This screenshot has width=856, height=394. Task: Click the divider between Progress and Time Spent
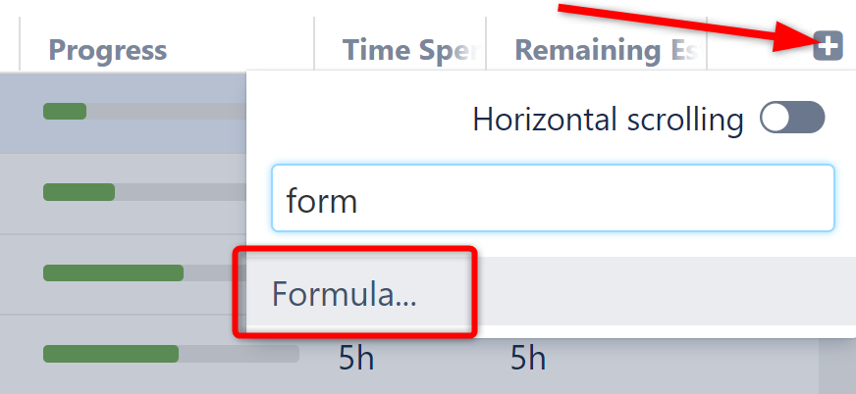coord(314,44)
